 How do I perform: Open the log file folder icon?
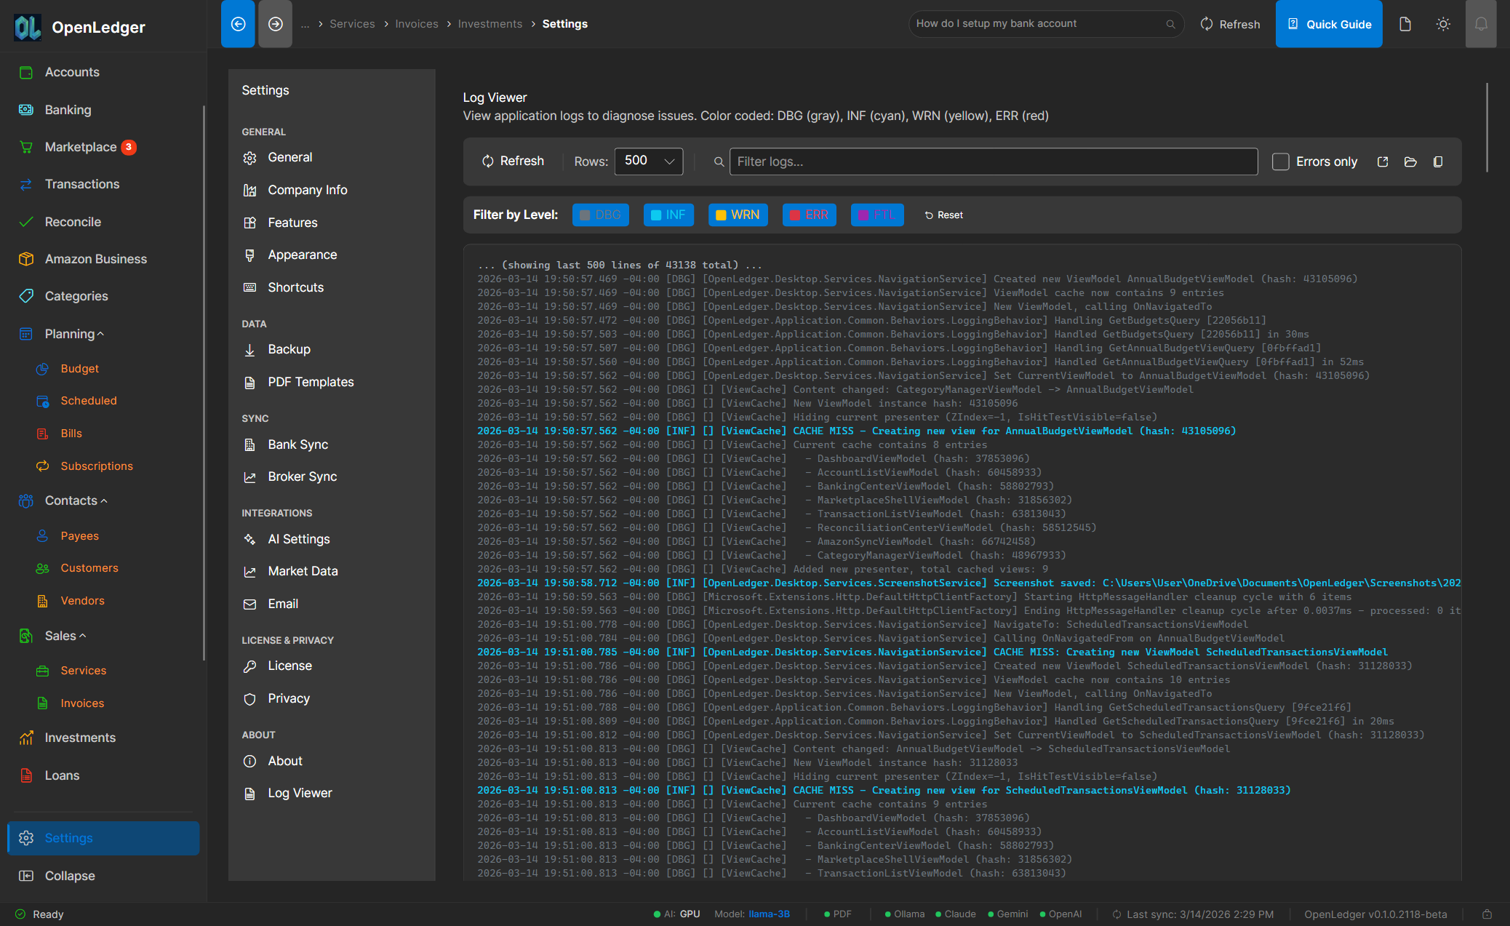point(1410,161)
